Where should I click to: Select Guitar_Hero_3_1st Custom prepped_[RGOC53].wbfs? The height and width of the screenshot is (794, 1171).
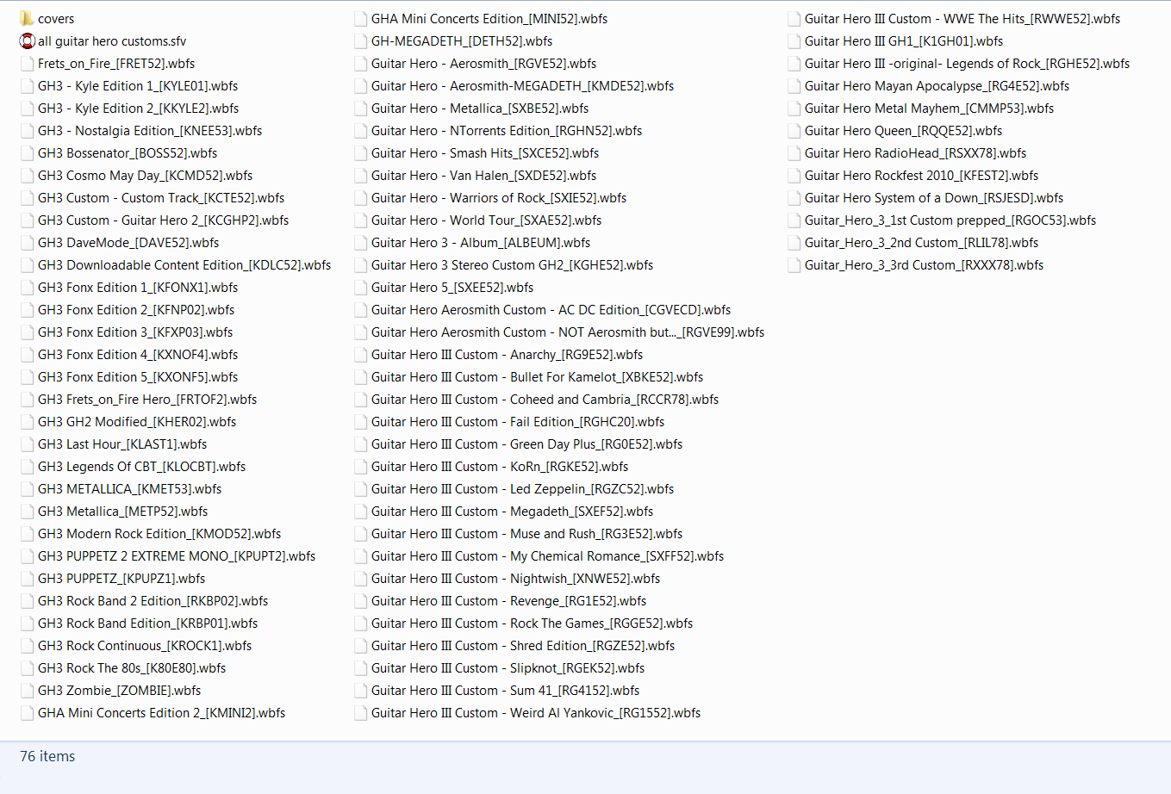(950, 220)
